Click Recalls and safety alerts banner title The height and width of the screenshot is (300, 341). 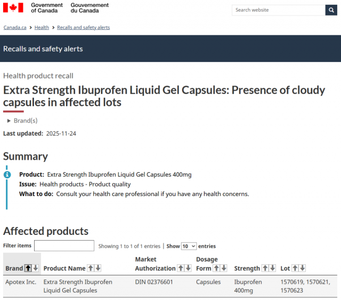43,49
